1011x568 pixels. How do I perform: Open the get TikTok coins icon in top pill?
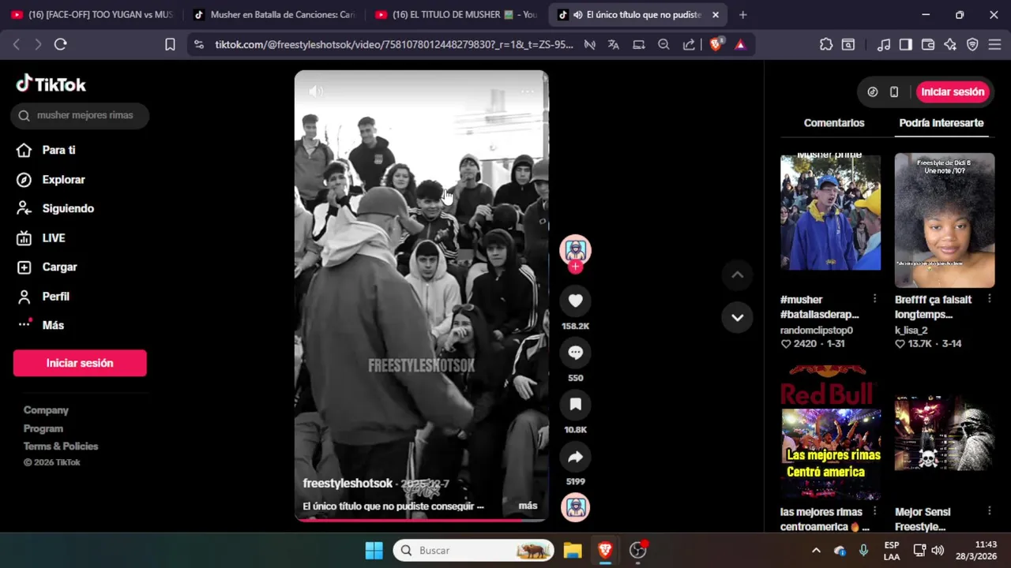click(x=873, y=92)
